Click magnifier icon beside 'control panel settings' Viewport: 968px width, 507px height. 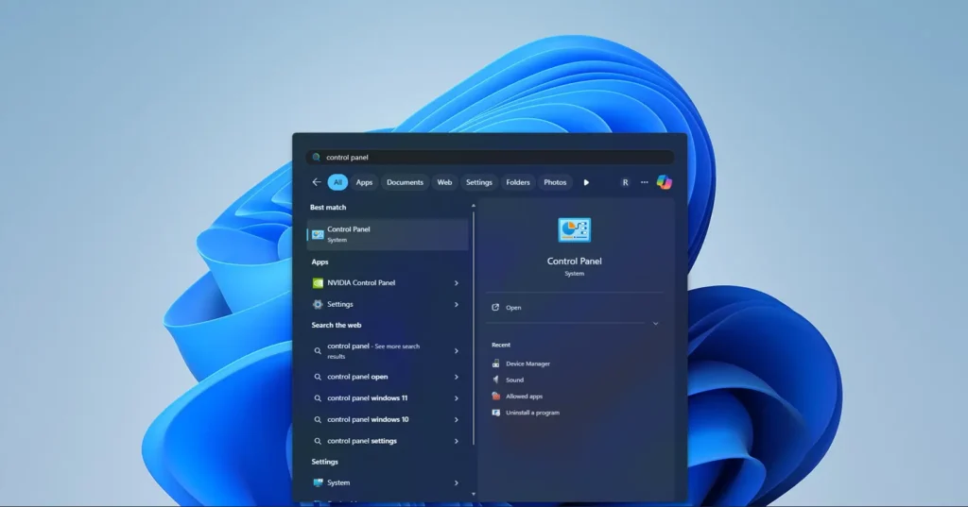318,441
